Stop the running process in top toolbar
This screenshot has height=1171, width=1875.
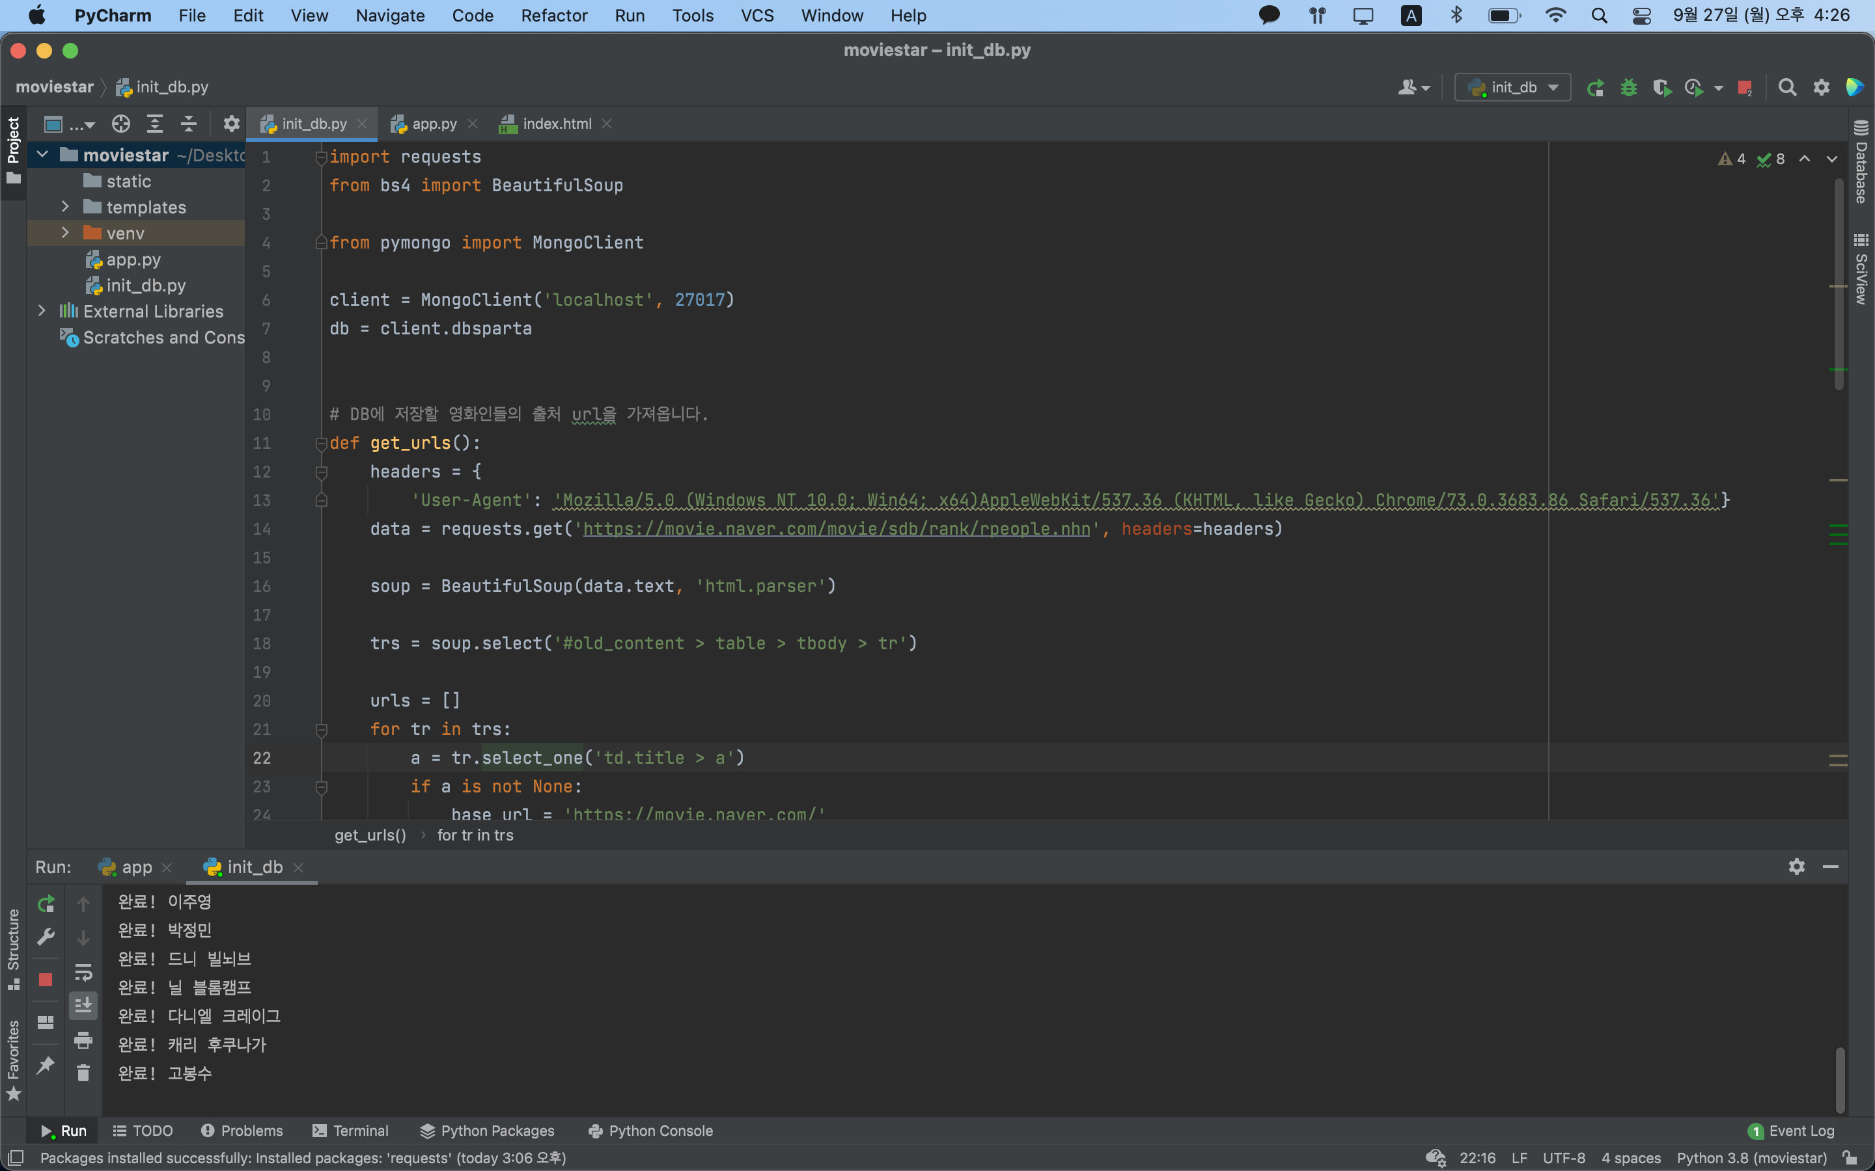[1745, 88]
